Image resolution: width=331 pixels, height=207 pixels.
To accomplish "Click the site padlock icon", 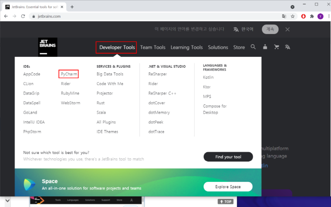I will (x=34, y=16).
